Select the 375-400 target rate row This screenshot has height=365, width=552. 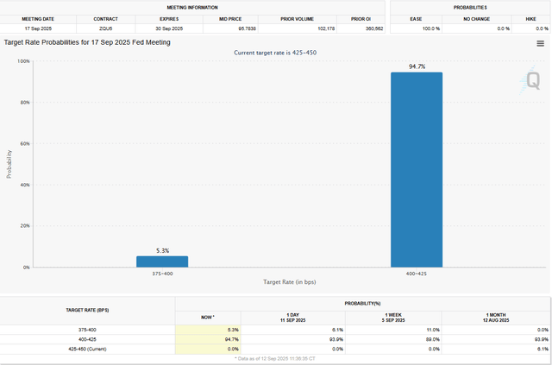[x=275, y=330]
